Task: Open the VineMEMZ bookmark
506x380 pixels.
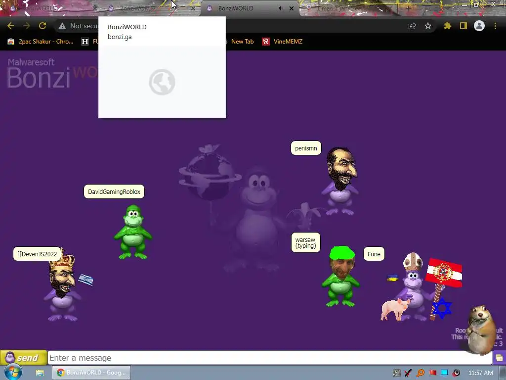Action: (x=282, y=42)
